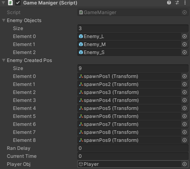Open the component three-dot context menu
This screenshot has width=190, height=169.
(x=185, y=3)
